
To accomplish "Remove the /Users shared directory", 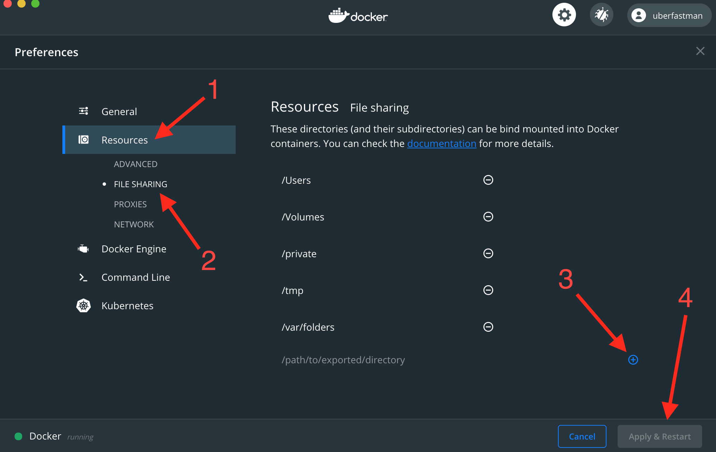I will point(488,180).
